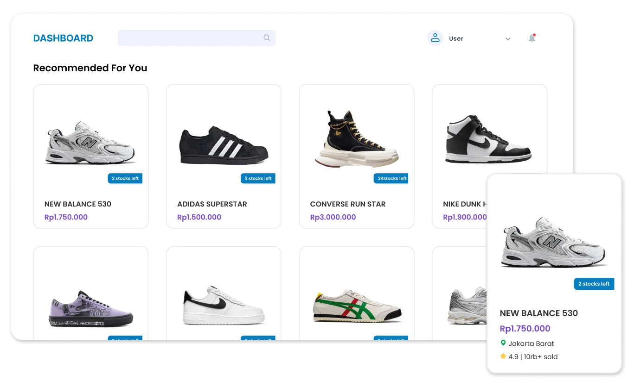Click the Rp1.500.000 price

point(199,217)
